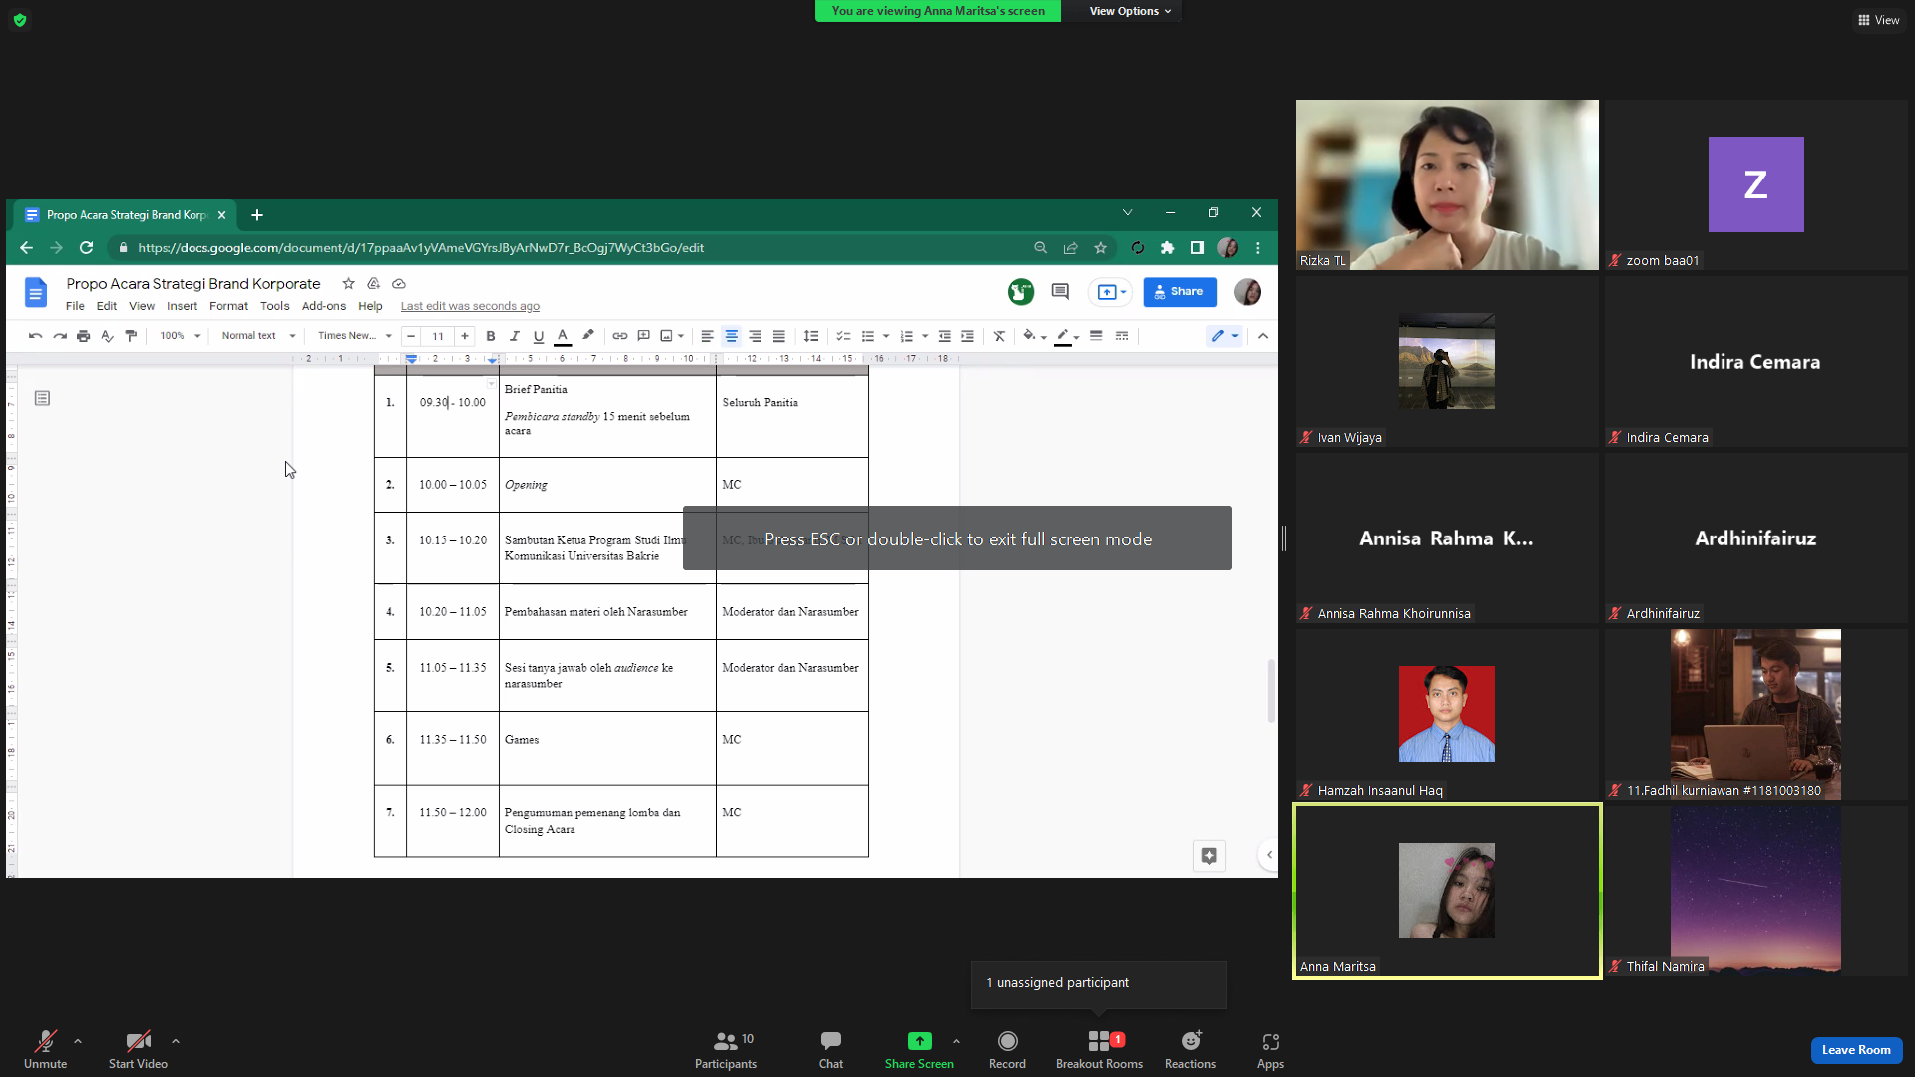This screenshot has width=1915, height=1077.
Task: Open the Add-ons menu
Action: point(324,306)
